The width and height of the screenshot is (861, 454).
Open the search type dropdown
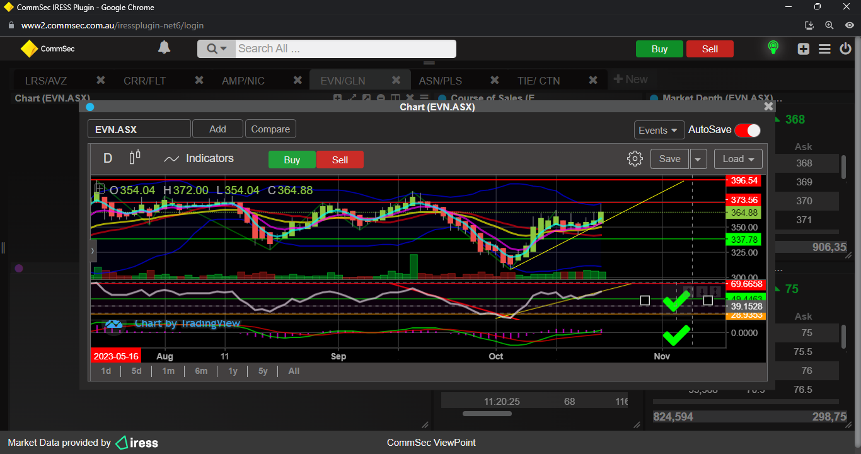coord(216,49)
